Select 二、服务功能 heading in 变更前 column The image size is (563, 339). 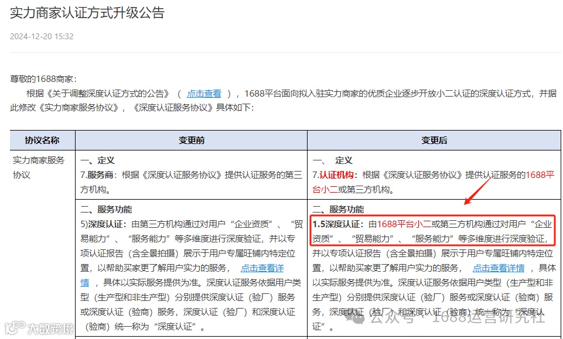[106, 210]
